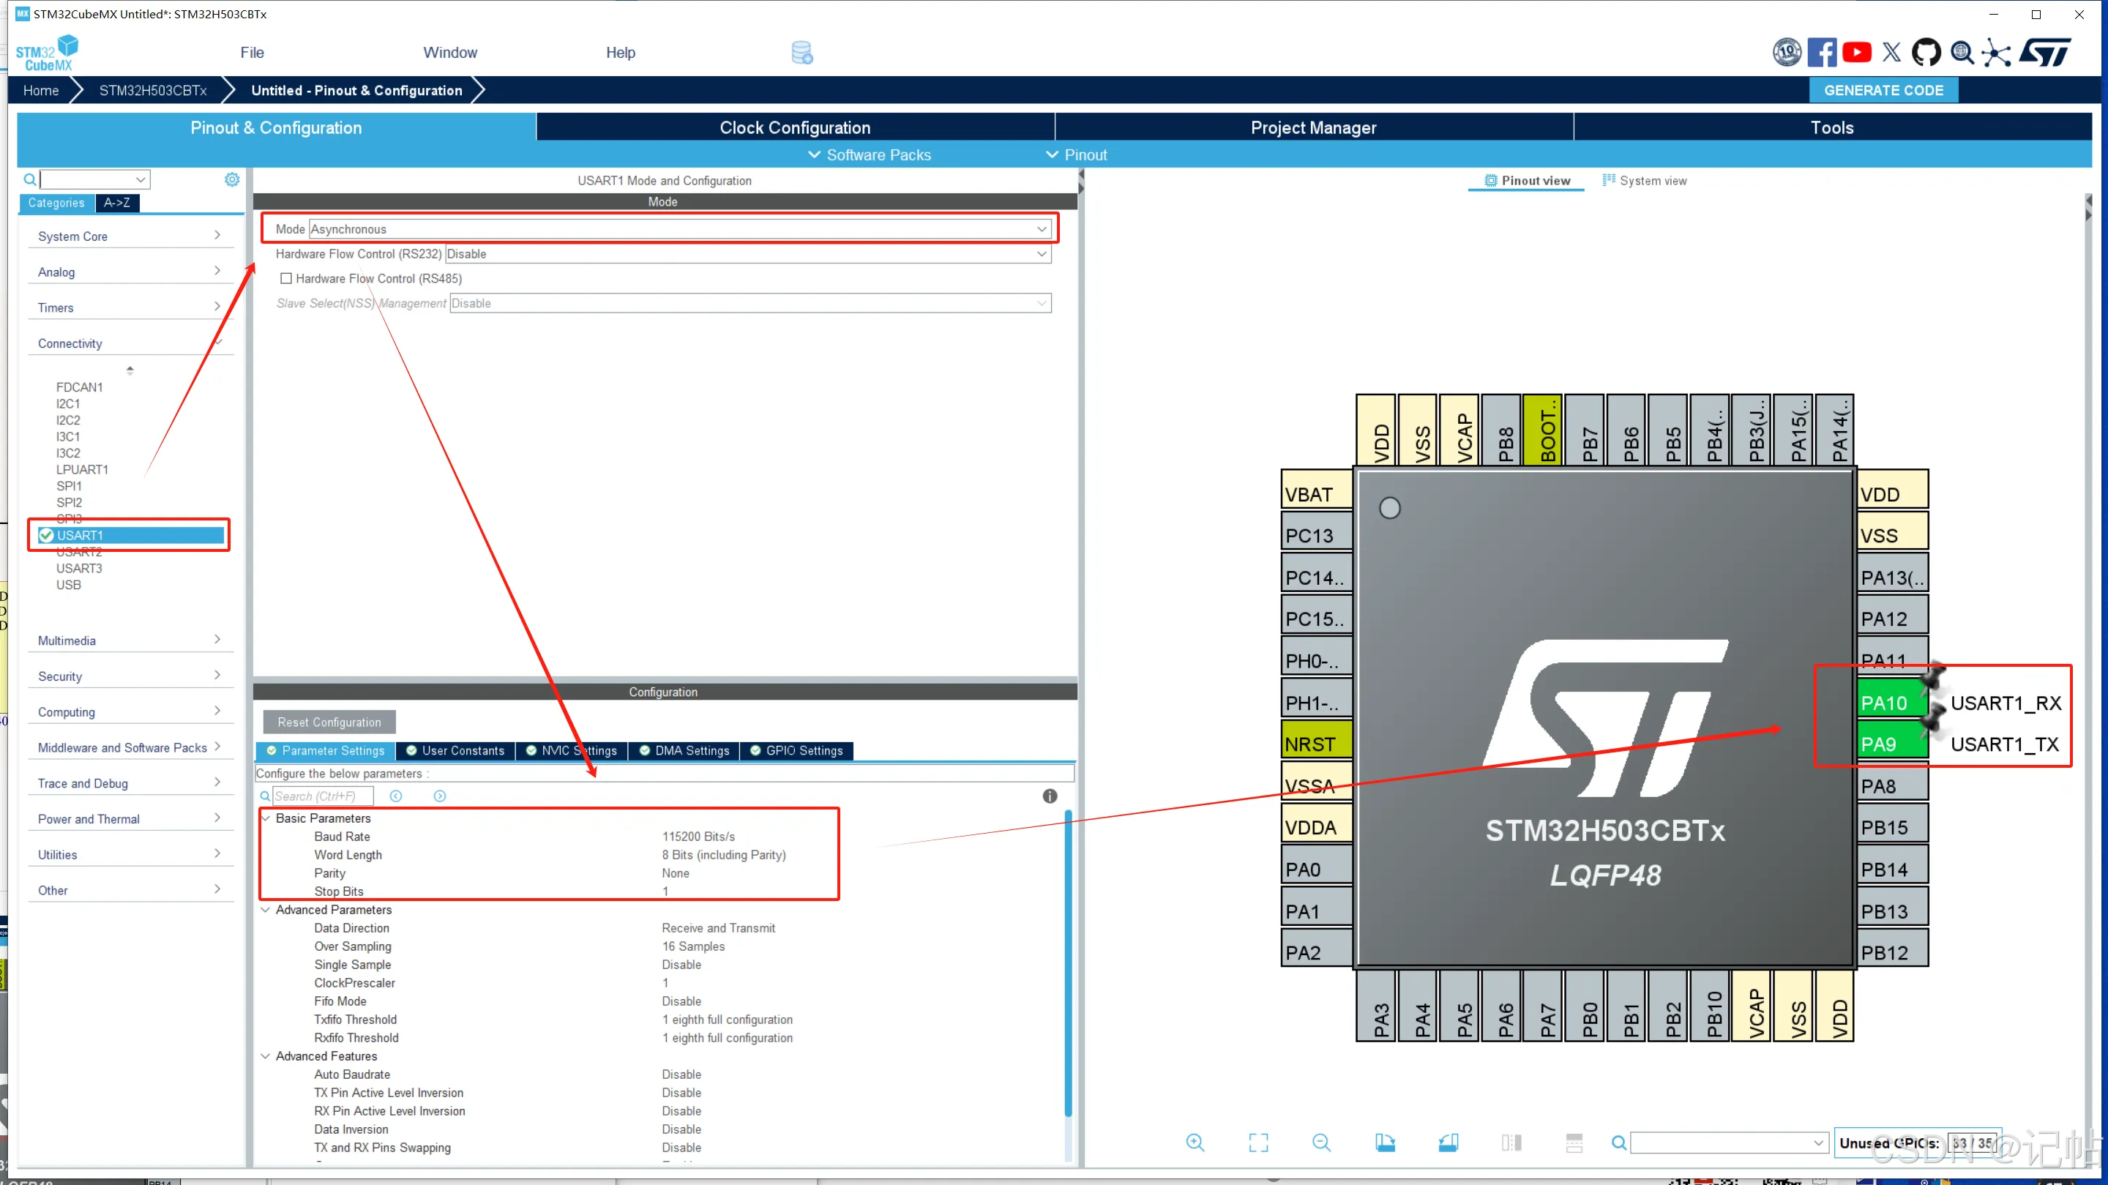Screen dimensions: 2108x1185
Task: Open the Window menu
Action: click(450, 53)
